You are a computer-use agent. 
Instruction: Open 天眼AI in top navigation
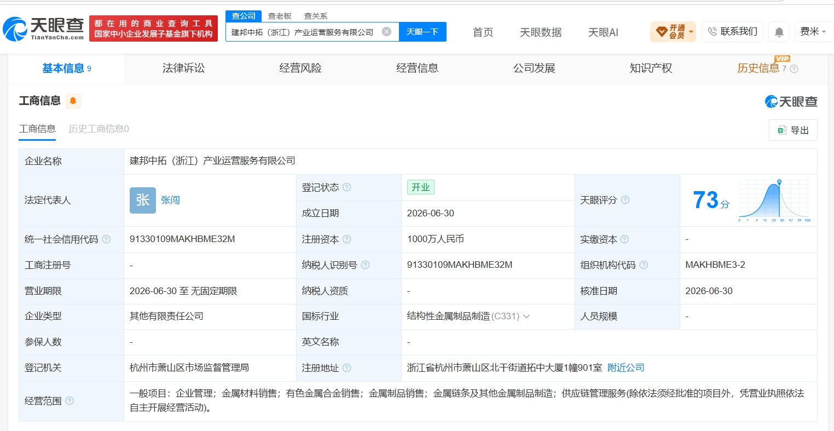click(x=603, y=32)
